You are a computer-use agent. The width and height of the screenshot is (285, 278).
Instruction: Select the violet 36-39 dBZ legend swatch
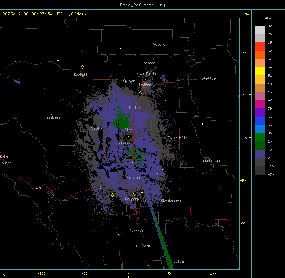tap(260, 113)
